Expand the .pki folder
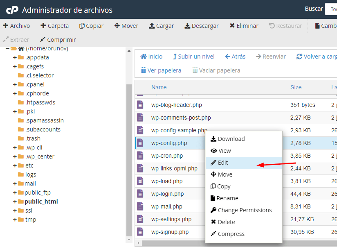This screenshot has height=247, width=337. [15, 111]
